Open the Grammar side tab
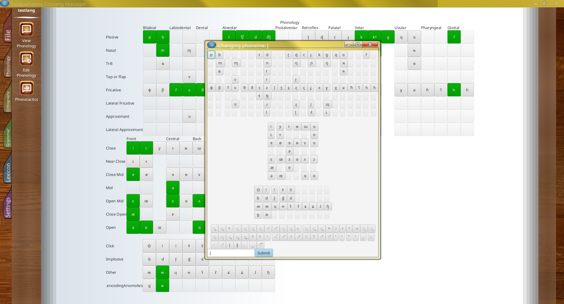564x304 pixels. [x=8, y=137]
